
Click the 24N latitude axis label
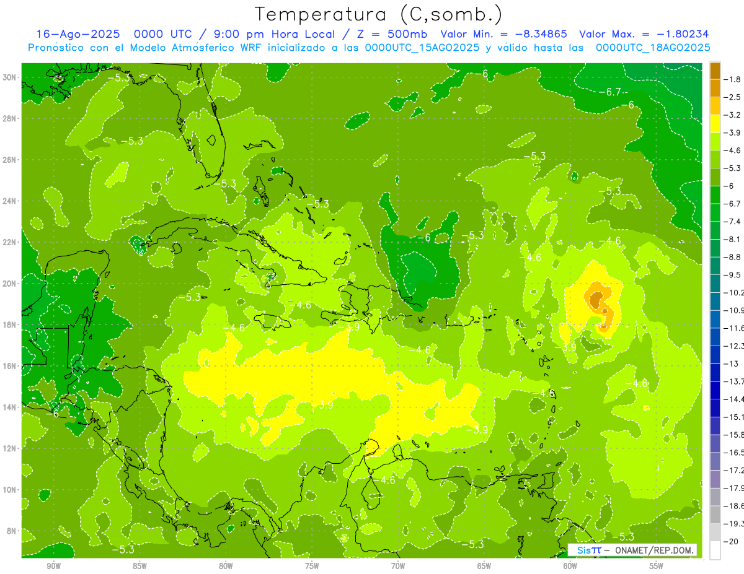point(9,201)
